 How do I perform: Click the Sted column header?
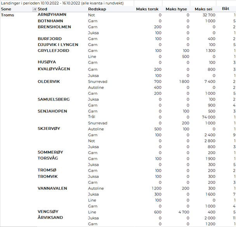coord(42,9)
